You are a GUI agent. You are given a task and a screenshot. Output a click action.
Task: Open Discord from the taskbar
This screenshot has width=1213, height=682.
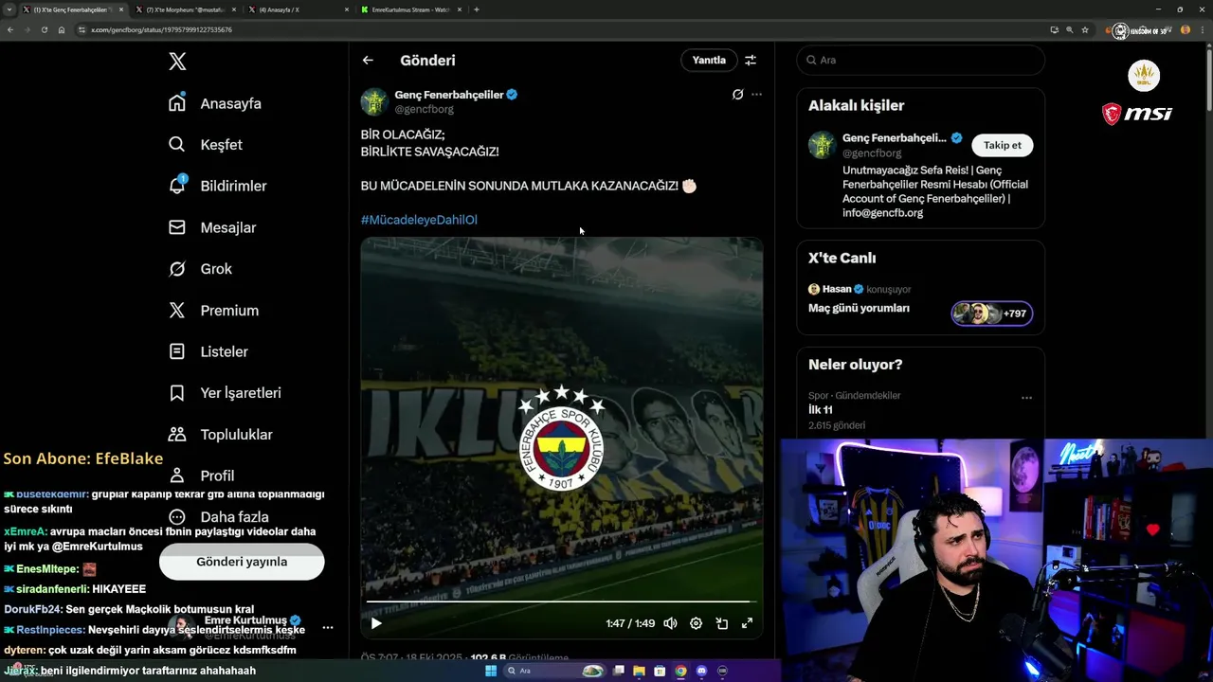pos(701,671)
